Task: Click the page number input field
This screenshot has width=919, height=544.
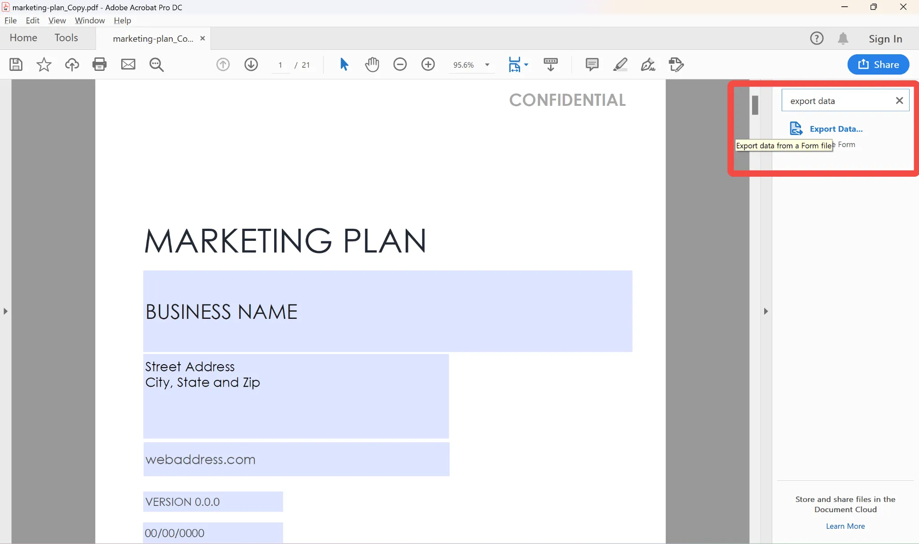Action: tap(280, 65)
